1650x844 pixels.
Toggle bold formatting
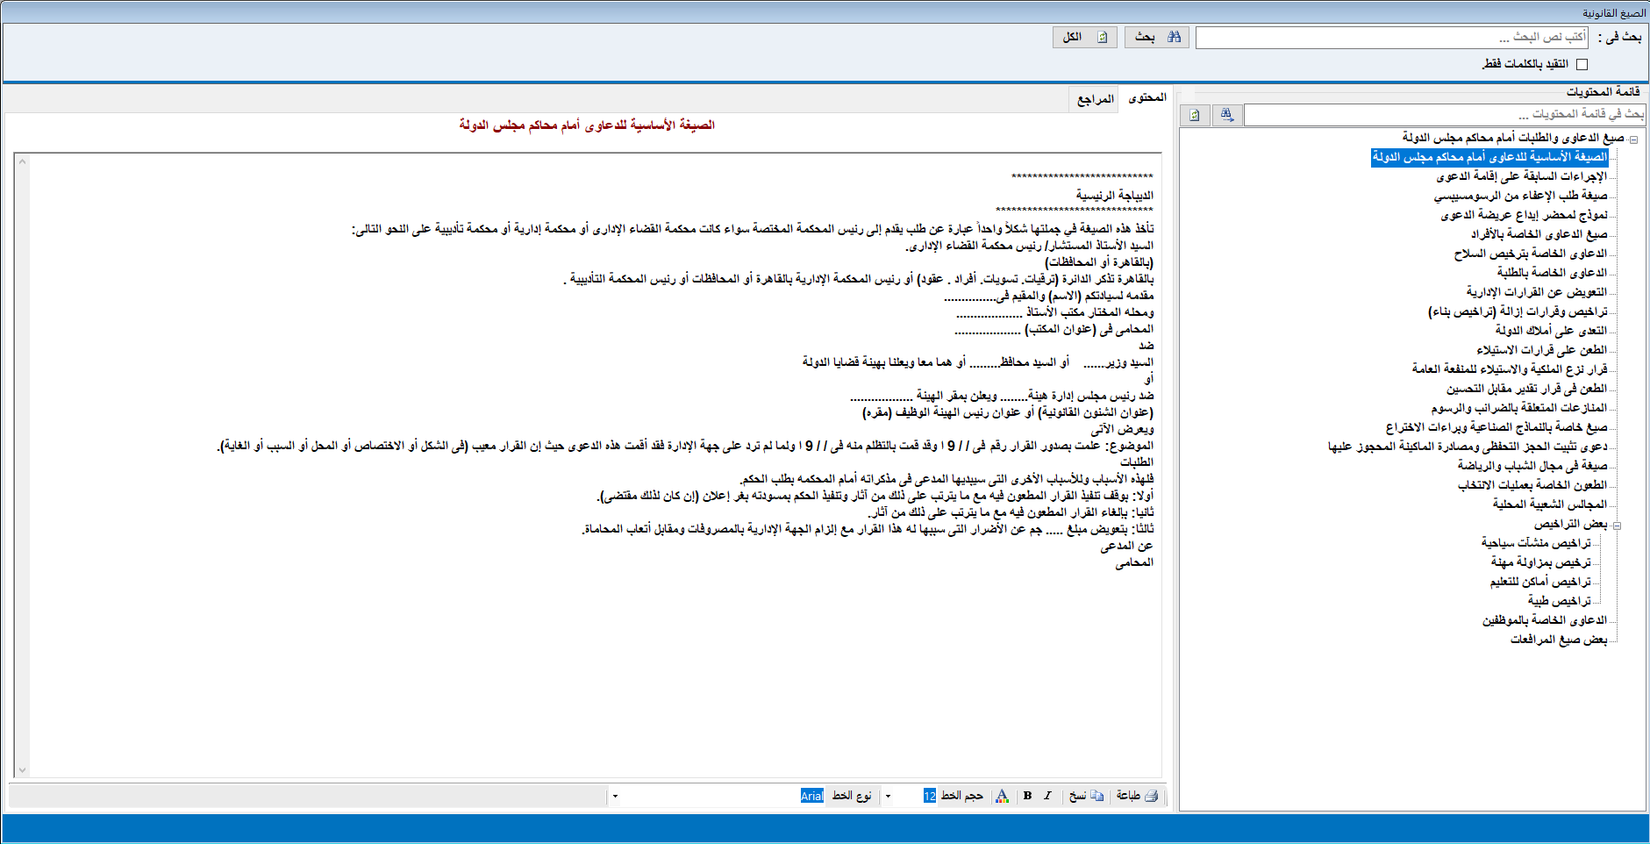[1027, 796]
